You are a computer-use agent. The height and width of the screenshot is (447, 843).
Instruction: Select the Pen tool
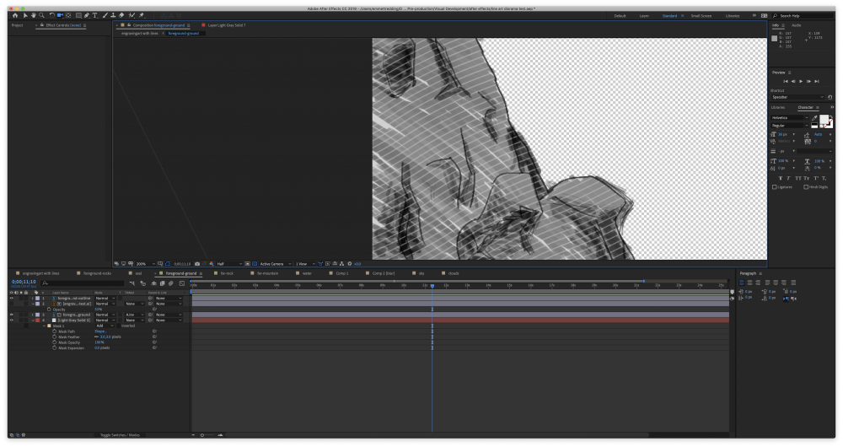click(87, 15)
